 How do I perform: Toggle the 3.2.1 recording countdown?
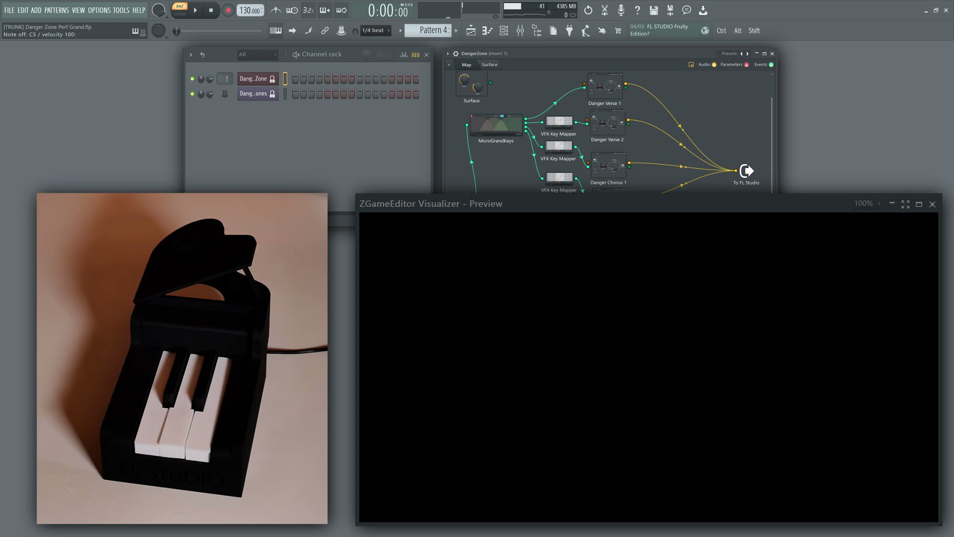(x=308, y=10)
